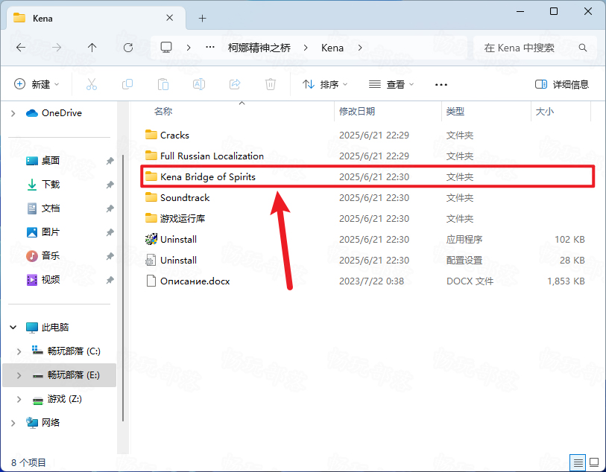Refresh the Kena folder view
The width and height of the screenshot is (606, 472).
click(128, 48)
